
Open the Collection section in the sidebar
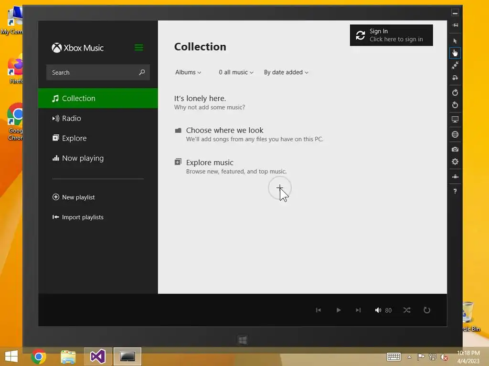pos(98,98)
